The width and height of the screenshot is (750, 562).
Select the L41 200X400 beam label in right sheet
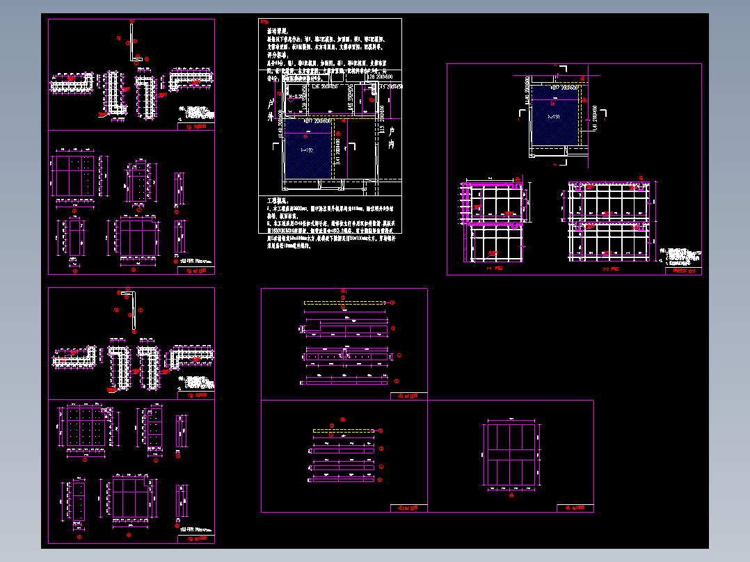click(595, 118)
